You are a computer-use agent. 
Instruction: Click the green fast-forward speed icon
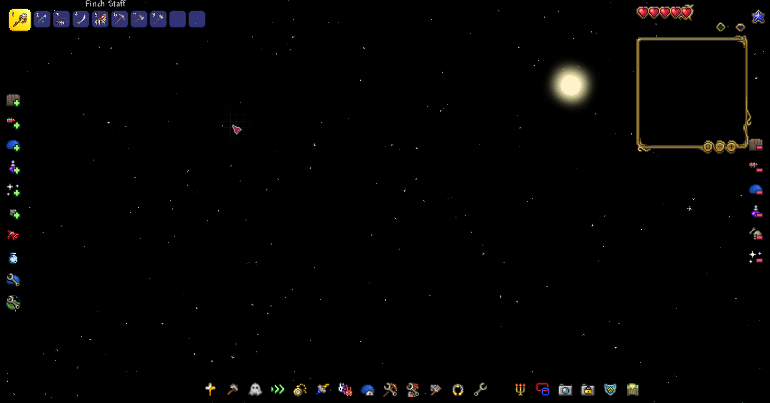click(x=277, y=389)
